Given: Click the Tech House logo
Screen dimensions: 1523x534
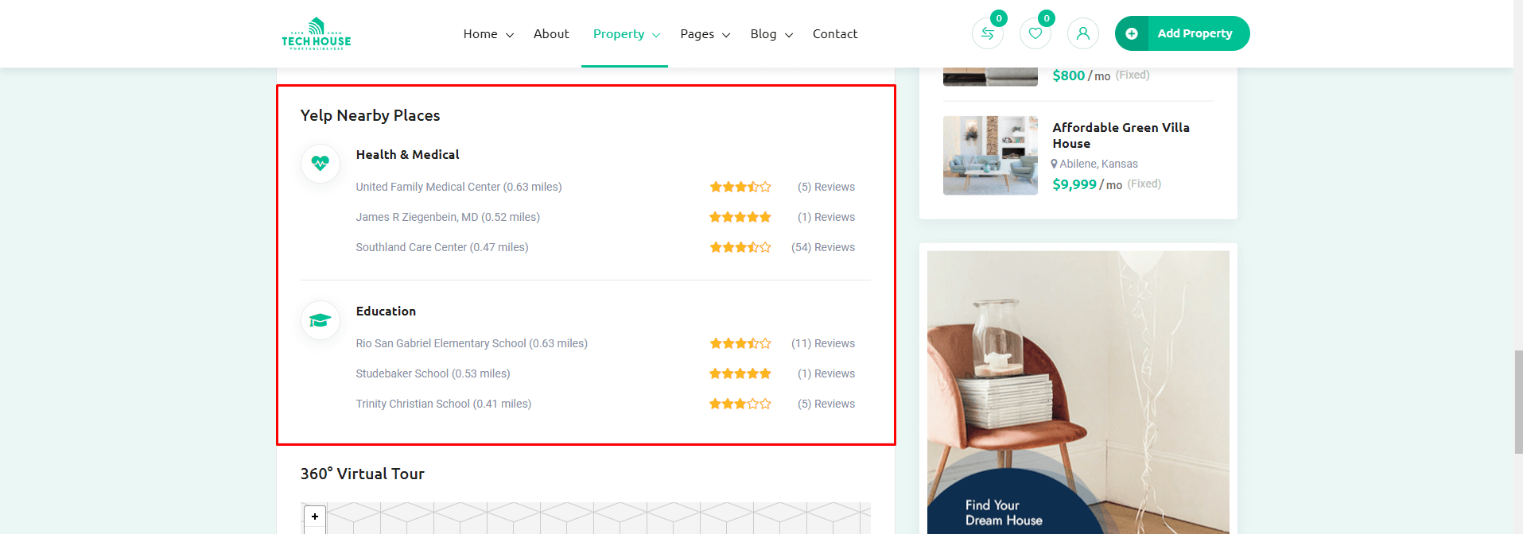Looking at the screenshot, I should (x=316, y=34).
